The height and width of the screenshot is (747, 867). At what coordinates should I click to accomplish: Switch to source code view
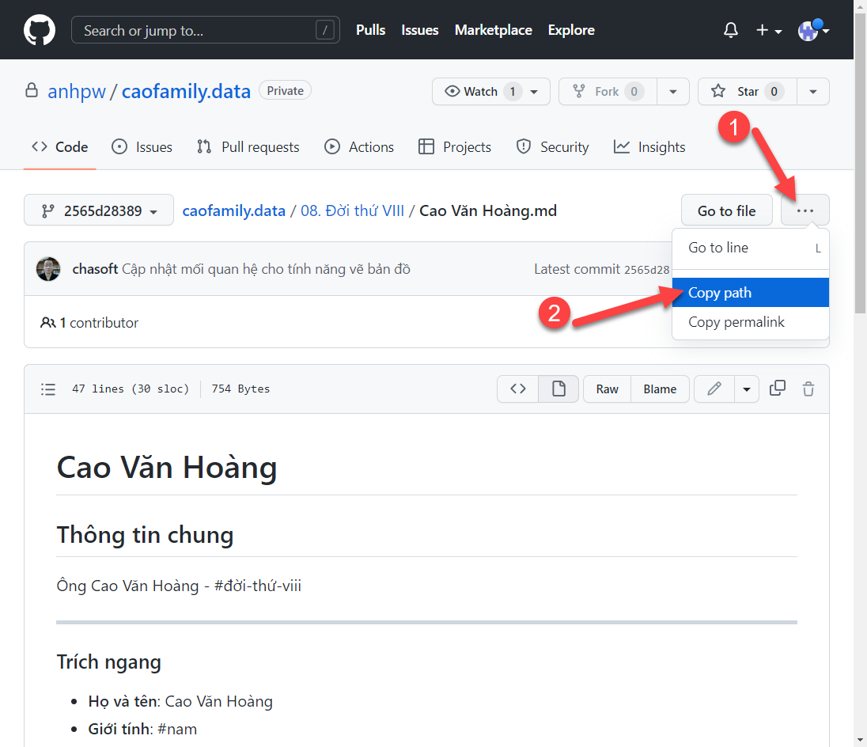(518, 389)
